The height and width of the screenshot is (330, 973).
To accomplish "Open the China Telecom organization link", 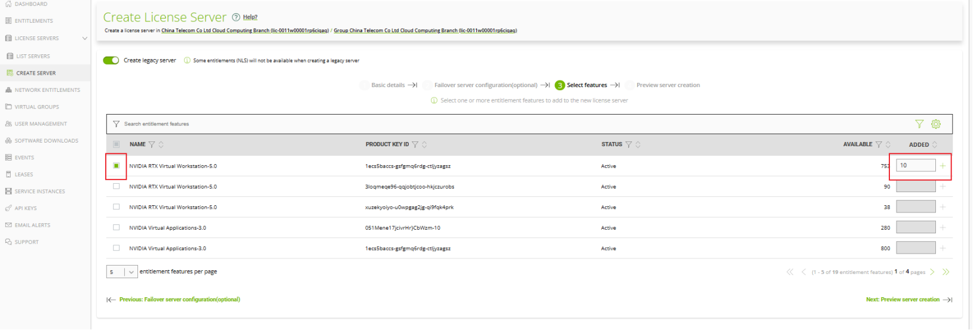I will tap(245, 30).
